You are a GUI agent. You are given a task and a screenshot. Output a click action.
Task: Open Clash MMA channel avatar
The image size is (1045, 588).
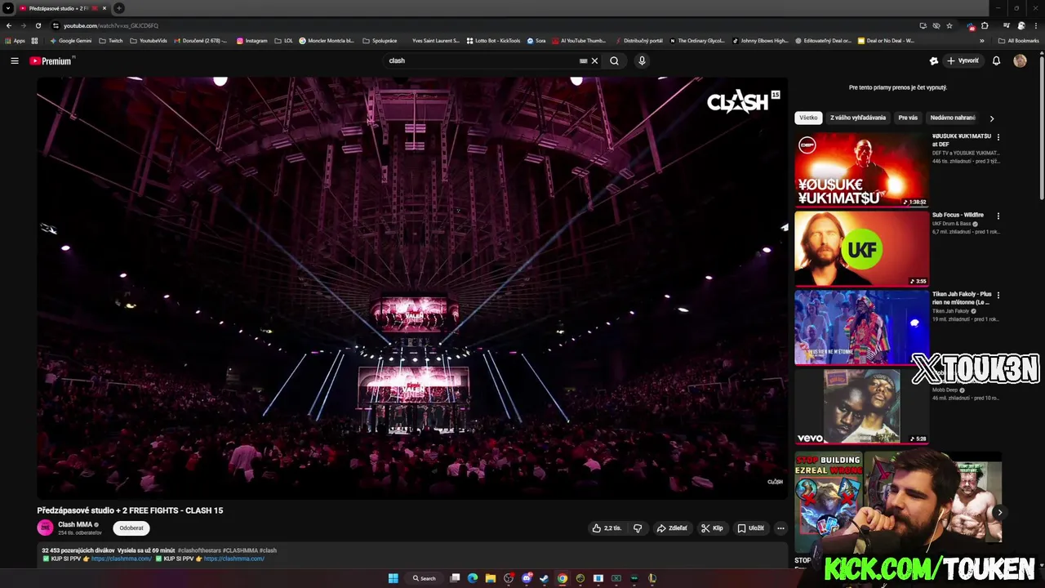(x=45, y=528)
